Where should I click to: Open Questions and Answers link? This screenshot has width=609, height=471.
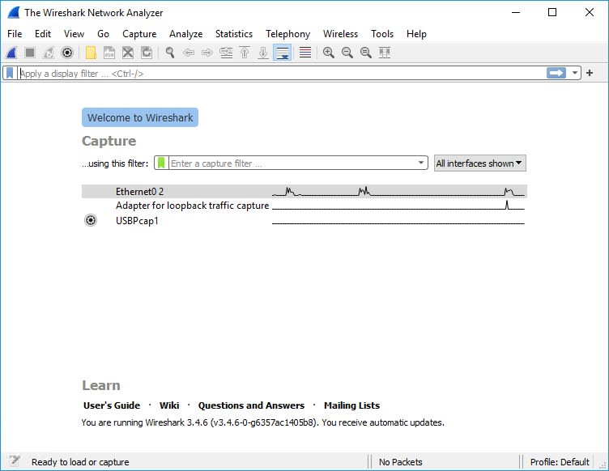[x=251, y=405]
